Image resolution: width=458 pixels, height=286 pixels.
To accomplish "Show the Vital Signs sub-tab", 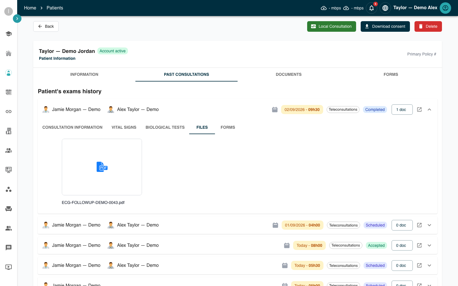I will tap(124, 127).
